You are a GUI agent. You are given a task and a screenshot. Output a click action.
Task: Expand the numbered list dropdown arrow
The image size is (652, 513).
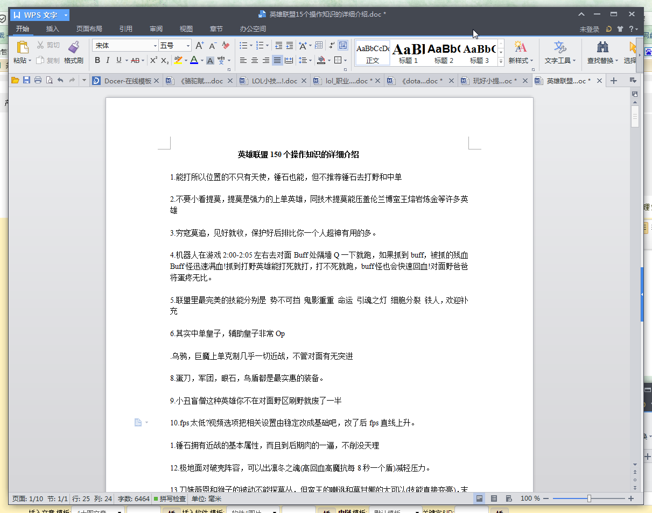tap(267, 46)
